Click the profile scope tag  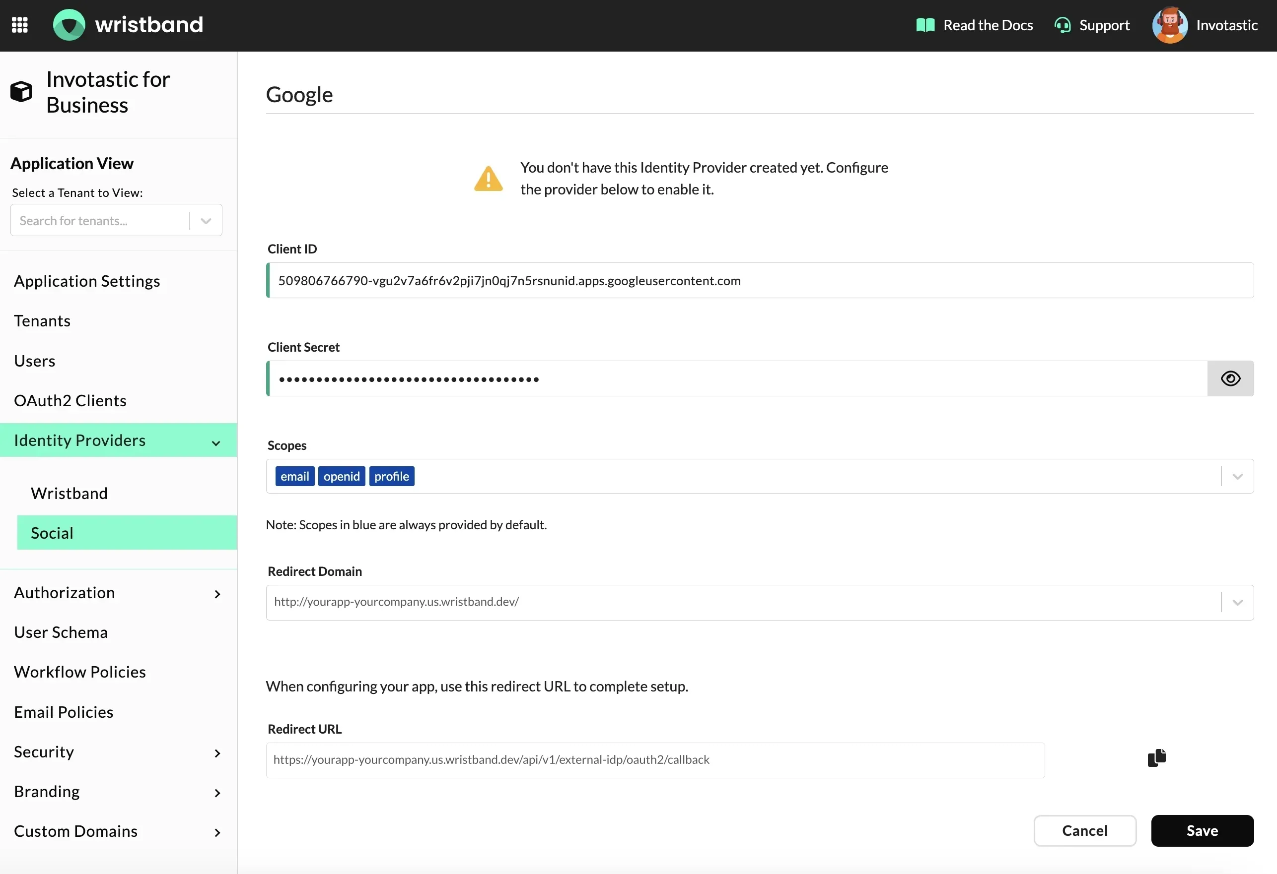391,477
